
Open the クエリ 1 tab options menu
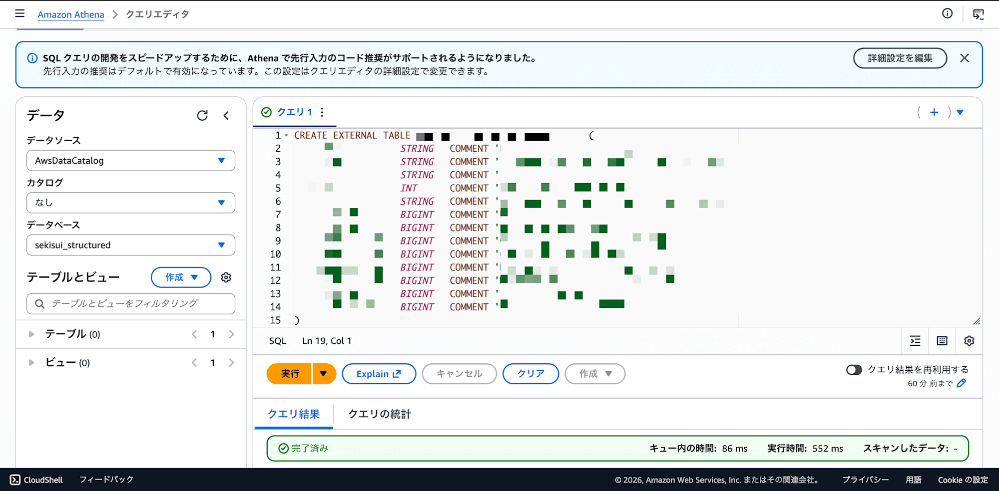point(322,112)
